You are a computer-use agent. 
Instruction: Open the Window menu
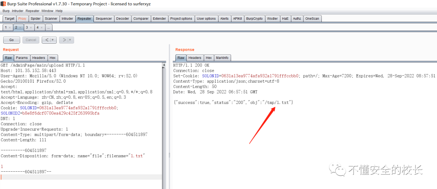(47, 11)
